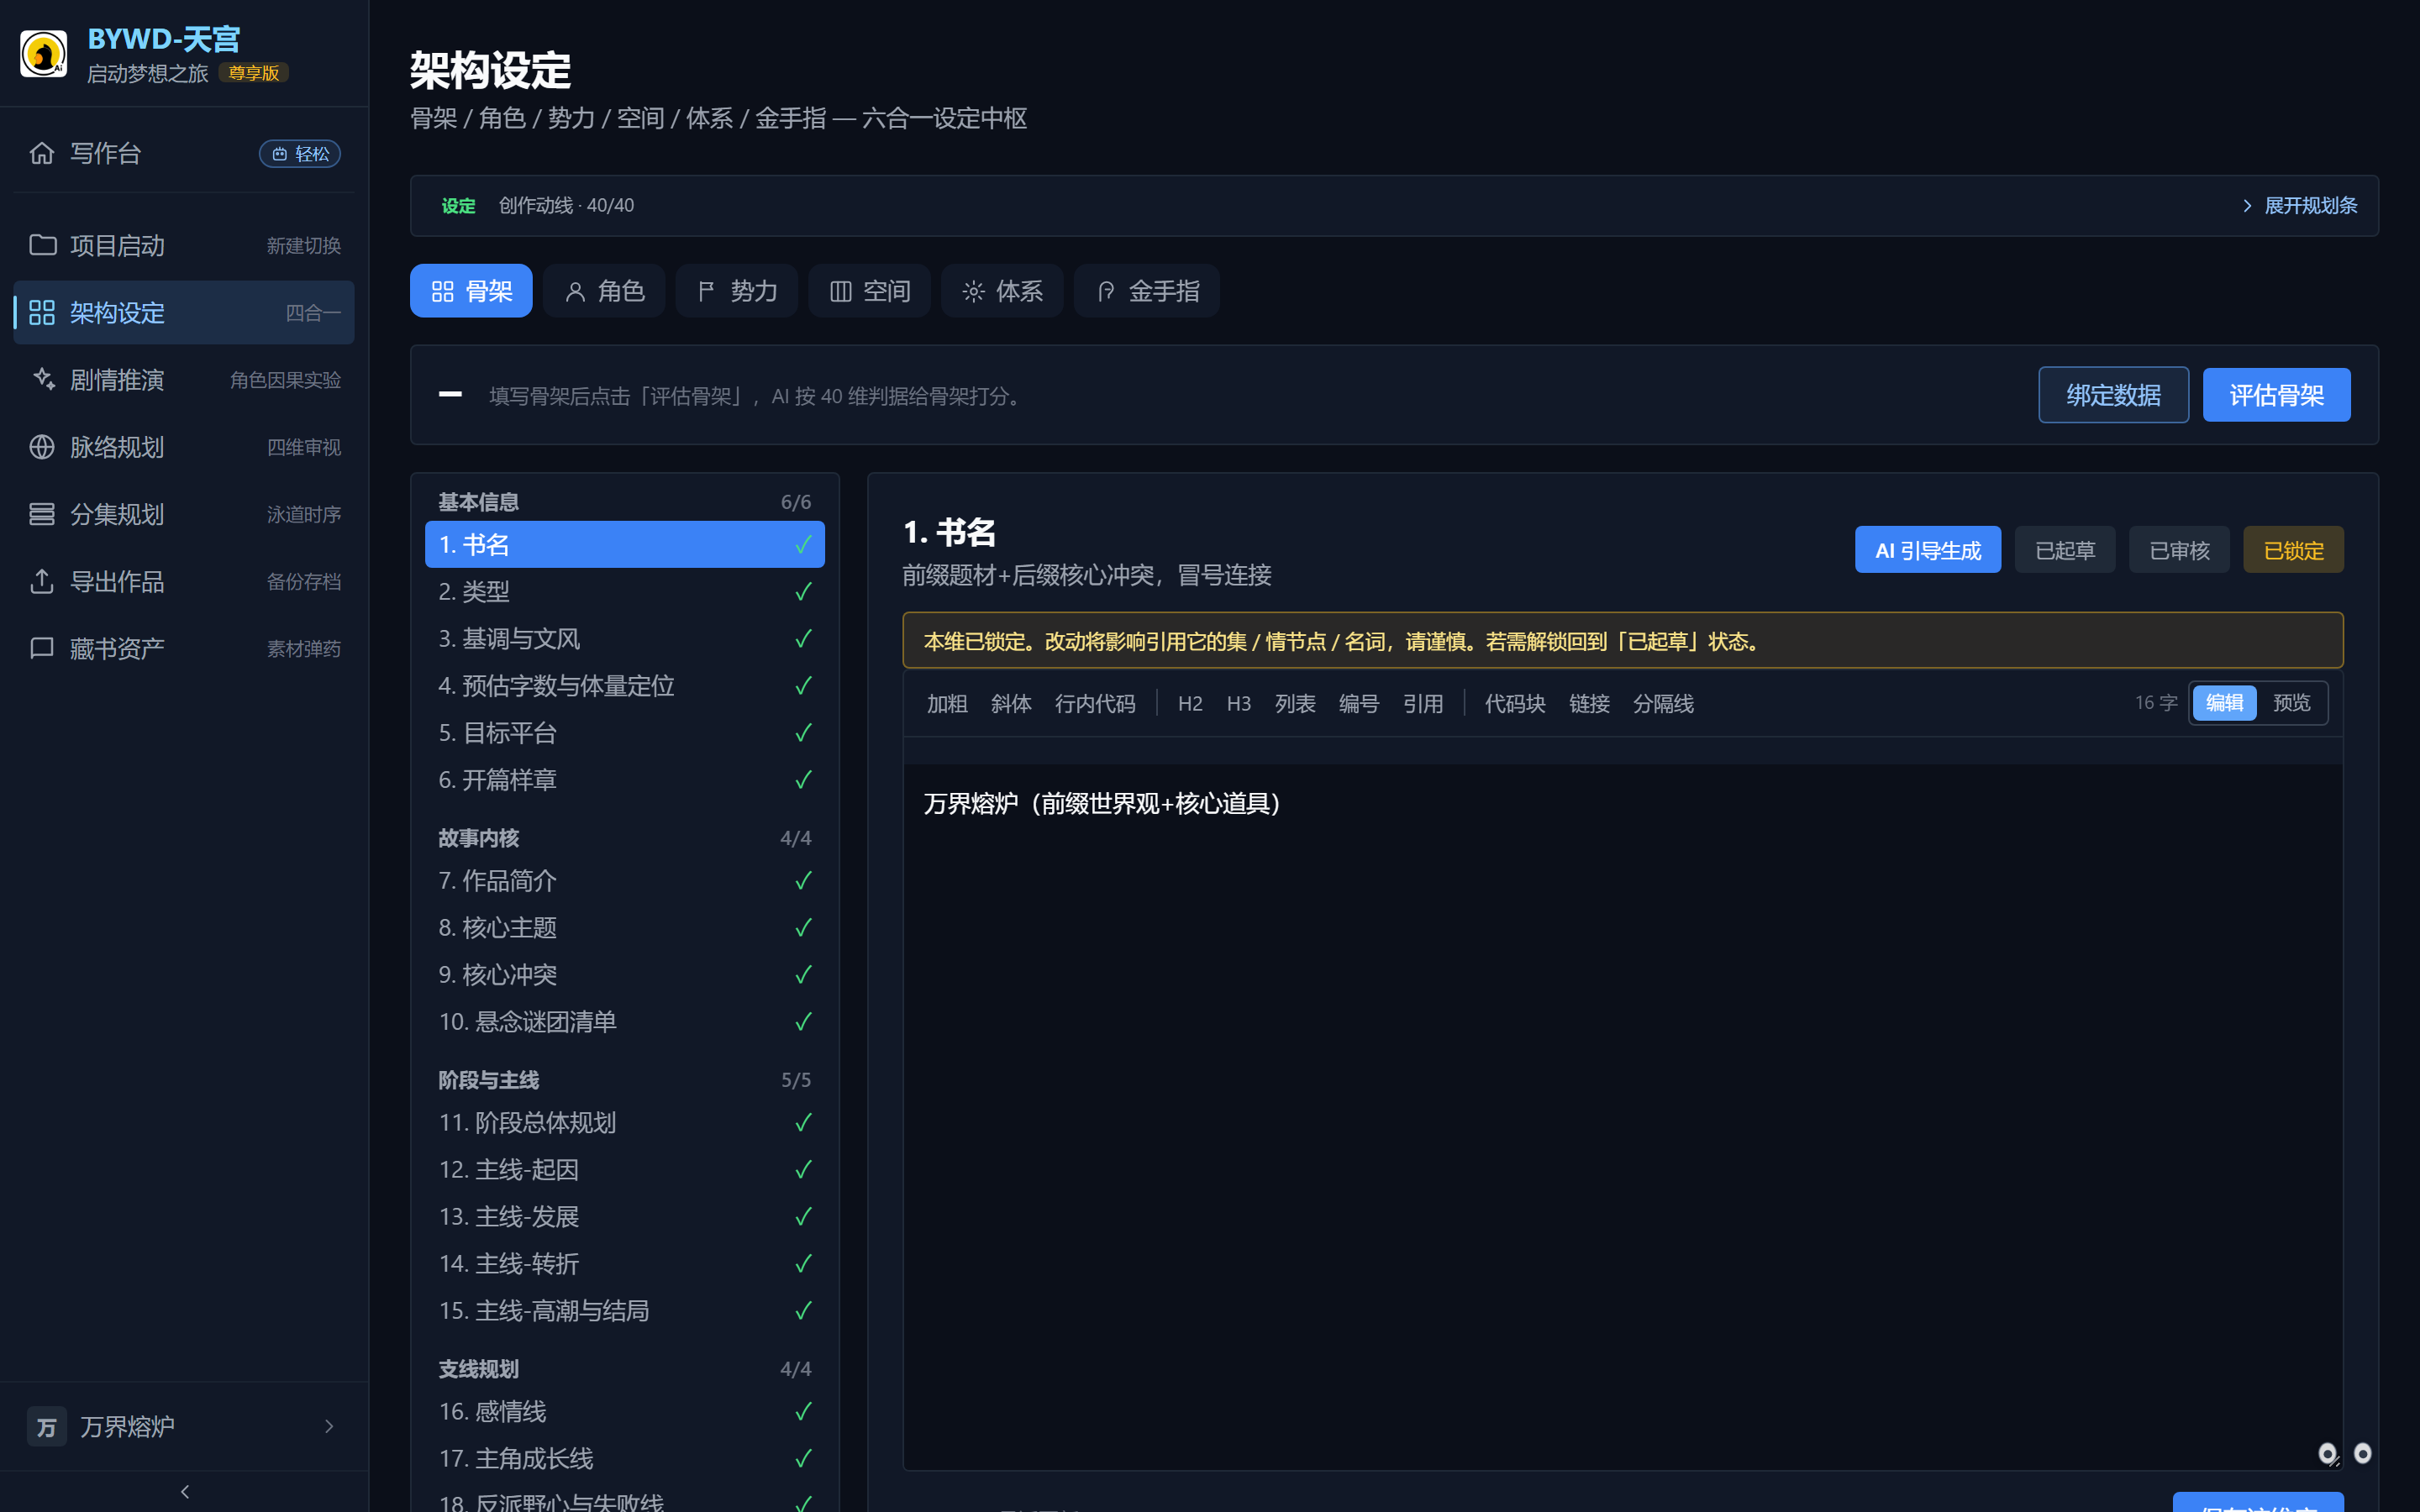Open 项目启动 folder icon in sidebar

42,245
